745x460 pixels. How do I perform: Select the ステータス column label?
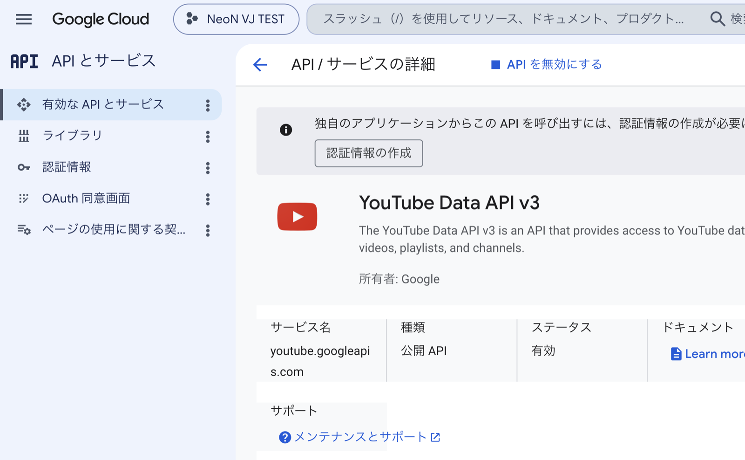[x=561, y=327]
